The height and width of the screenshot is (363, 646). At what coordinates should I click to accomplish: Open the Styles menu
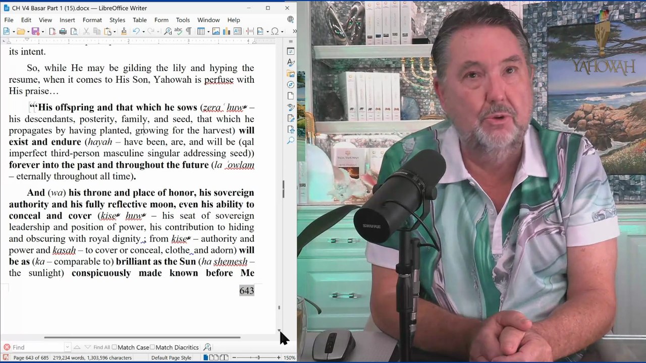(x=117, y=20)
